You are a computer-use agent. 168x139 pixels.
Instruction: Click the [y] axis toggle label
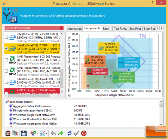coord(70,95)
